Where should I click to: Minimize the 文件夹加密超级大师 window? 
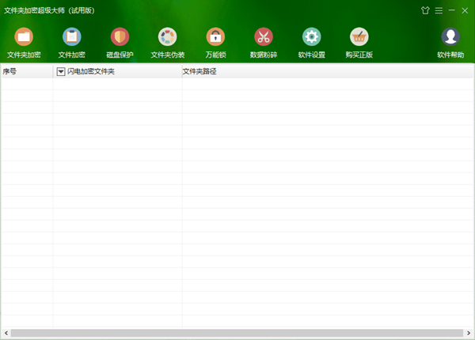(452, 10)
